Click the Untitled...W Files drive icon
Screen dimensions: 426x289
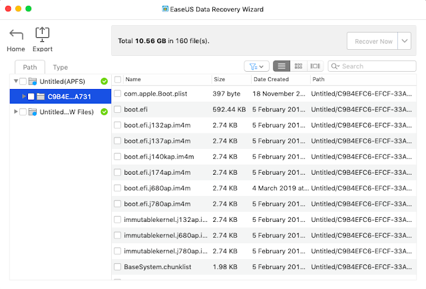33,112
